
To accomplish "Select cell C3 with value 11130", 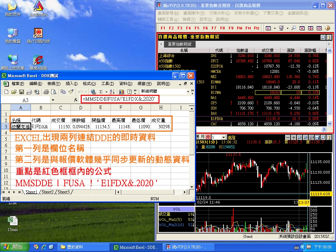I will [61, 127].
